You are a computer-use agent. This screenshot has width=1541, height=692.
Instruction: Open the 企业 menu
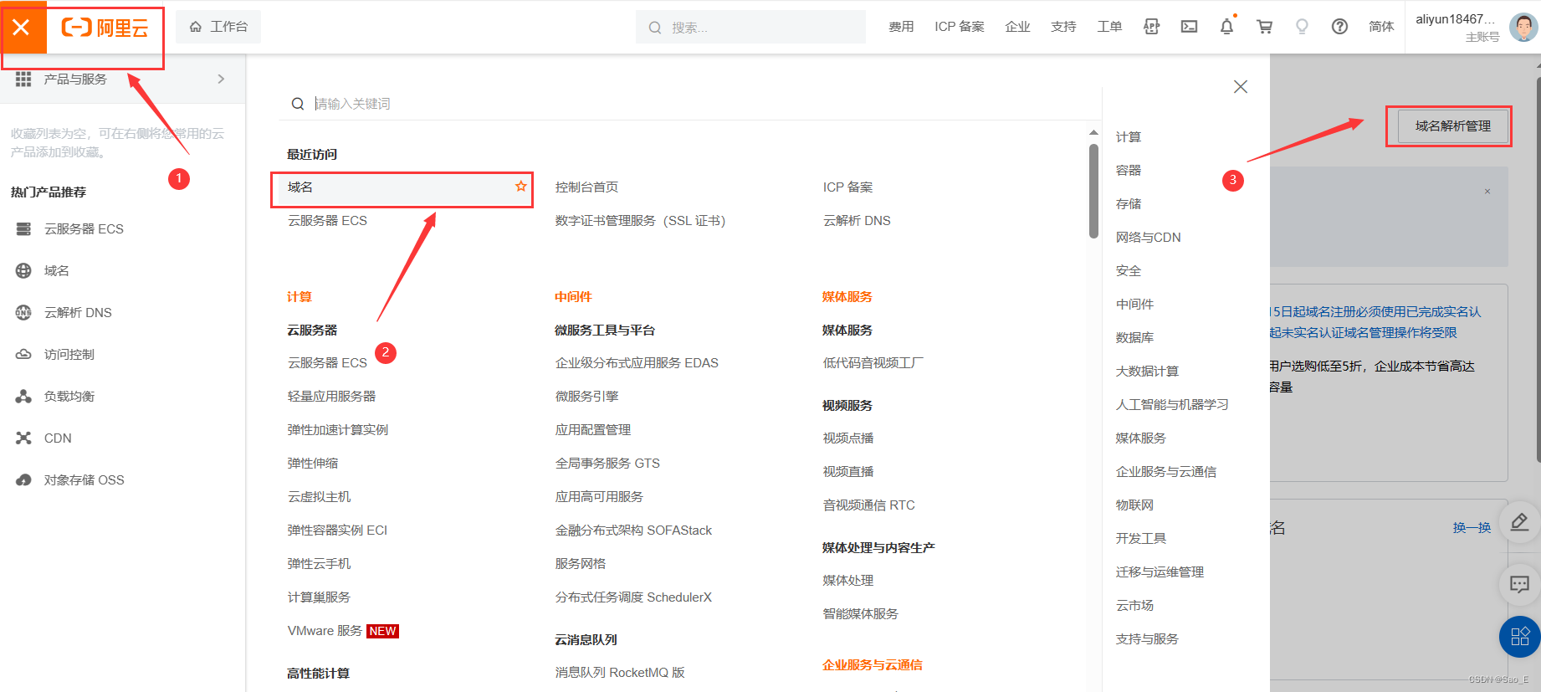[1018, 27]
